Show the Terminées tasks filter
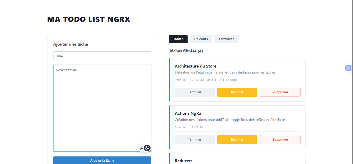The width and height of the screenshot is (353, 164). (226, 39)
